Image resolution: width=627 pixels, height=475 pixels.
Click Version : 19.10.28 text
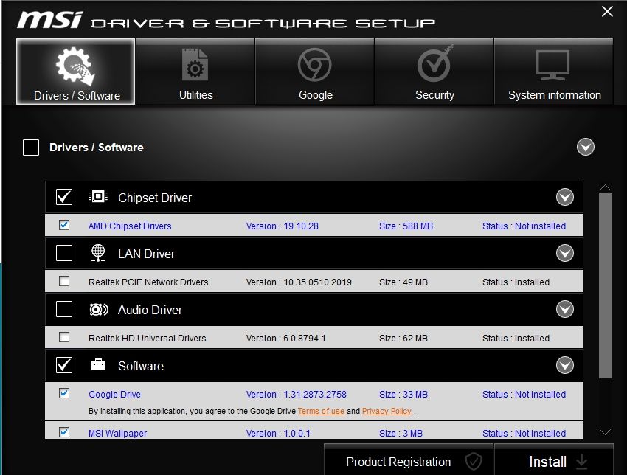point(283,226)
